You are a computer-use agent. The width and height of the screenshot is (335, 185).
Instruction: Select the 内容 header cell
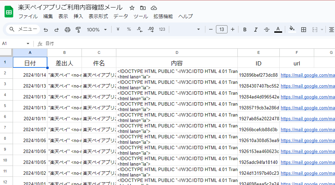point(177,62)
